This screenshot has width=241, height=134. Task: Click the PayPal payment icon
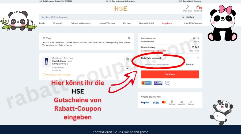[145, 102]
